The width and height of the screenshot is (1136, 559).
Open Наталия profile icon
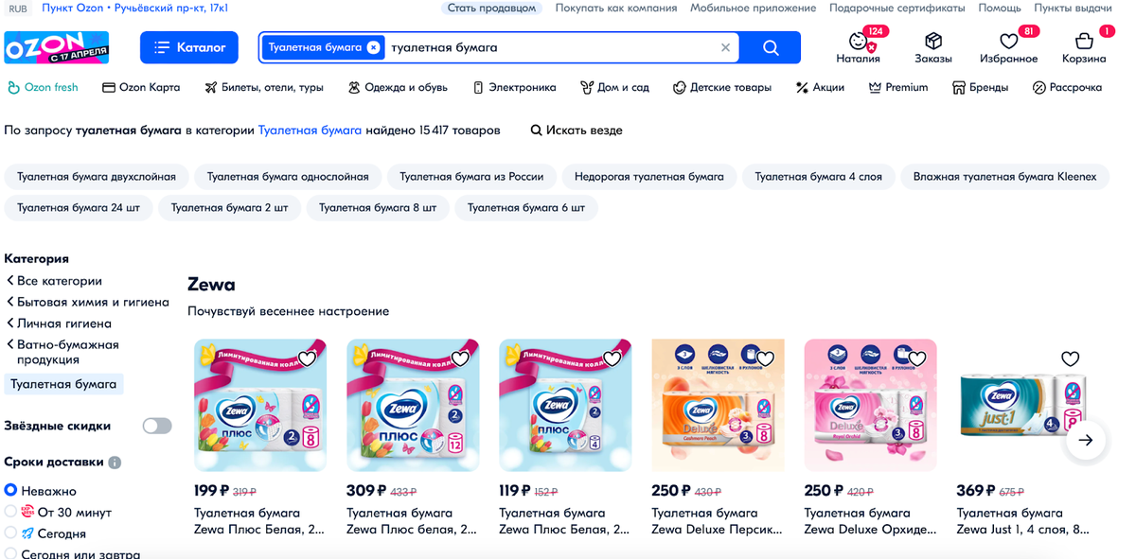coord(858,42)
